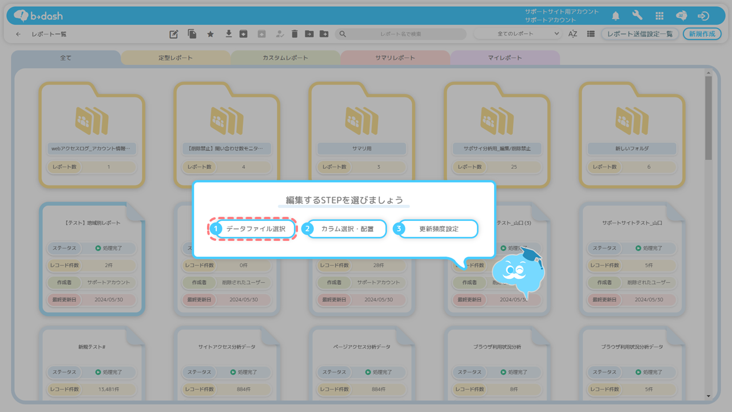Click 8件 in ブラウザ利用状況分析 card
This screenshot has width=732, height=412.
pos(514,389)
